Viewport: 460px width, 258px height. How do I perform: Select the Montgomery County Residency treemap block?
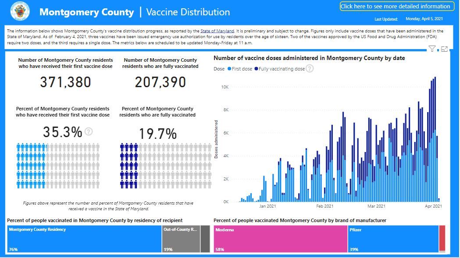click(84, 239)
